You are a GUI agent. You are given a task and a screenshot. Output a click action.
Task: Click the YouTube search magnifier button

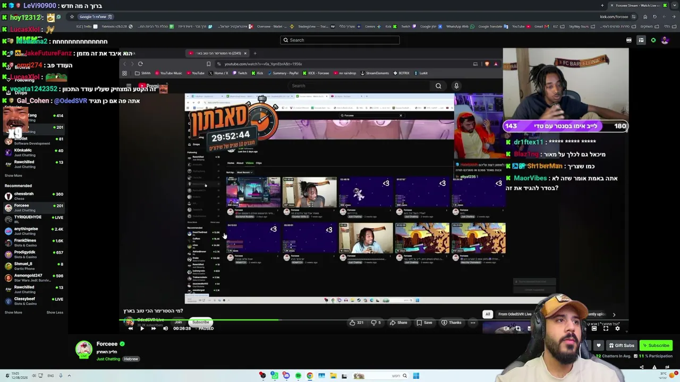[438, 86]
